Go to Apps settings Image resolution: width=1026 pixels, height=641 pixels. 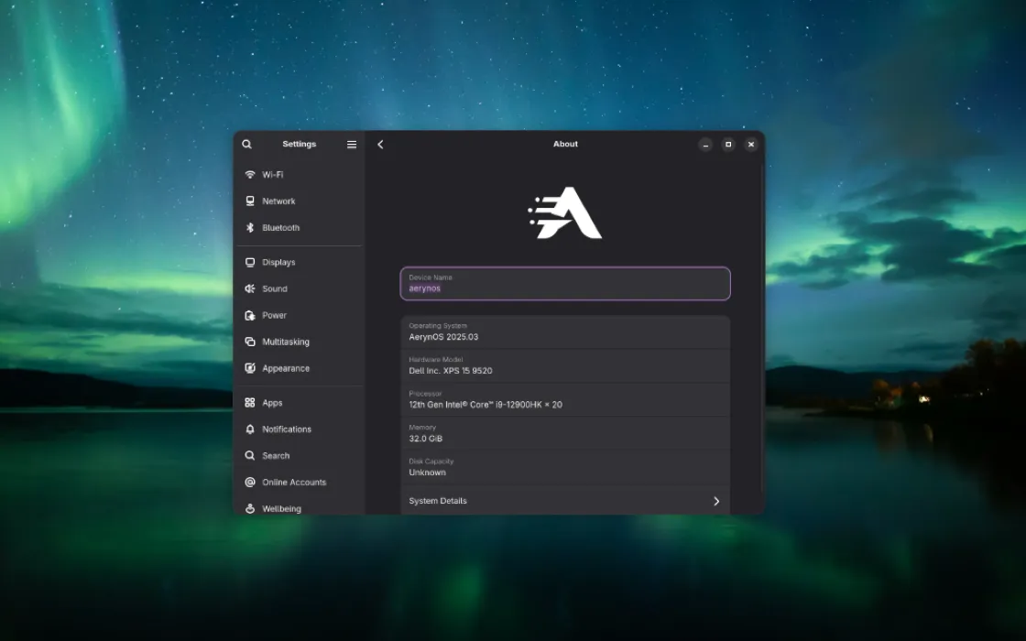click(x=299, y=403)
